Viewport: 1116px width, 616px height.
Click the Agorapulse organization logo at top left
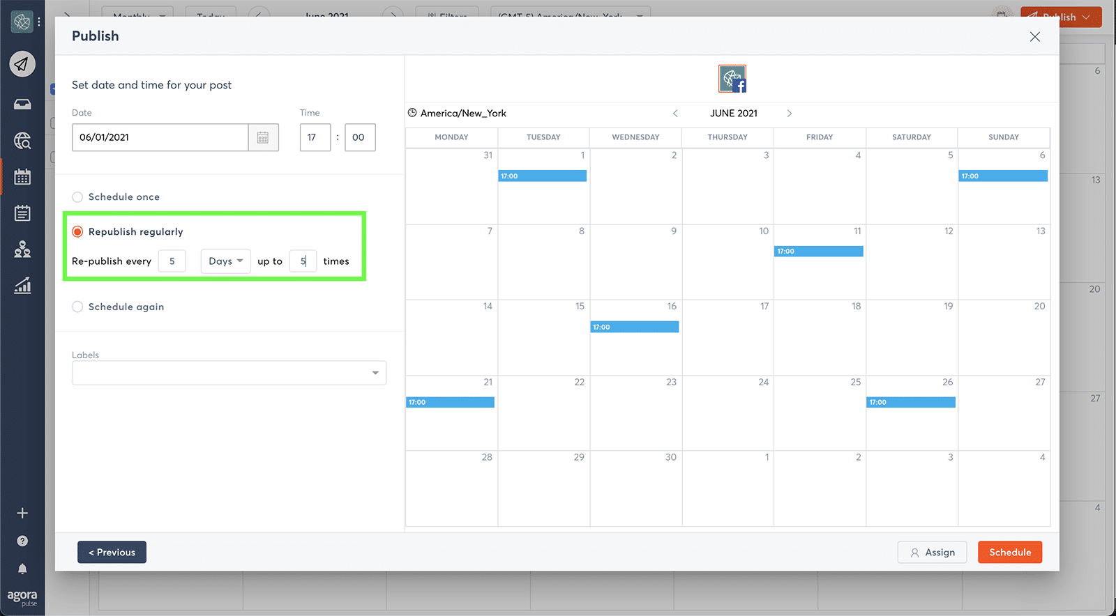point(22,22)
